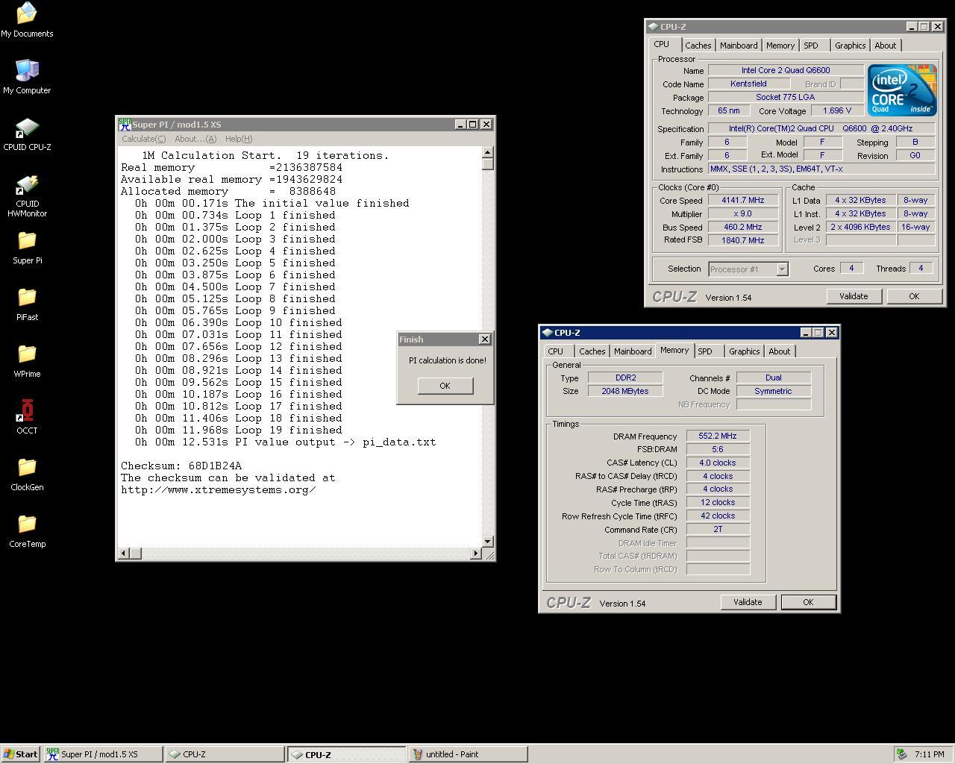Switch to untitled - Paint taskbar button
The height and width of the screenshot is (764, 955).
[468, 754]
